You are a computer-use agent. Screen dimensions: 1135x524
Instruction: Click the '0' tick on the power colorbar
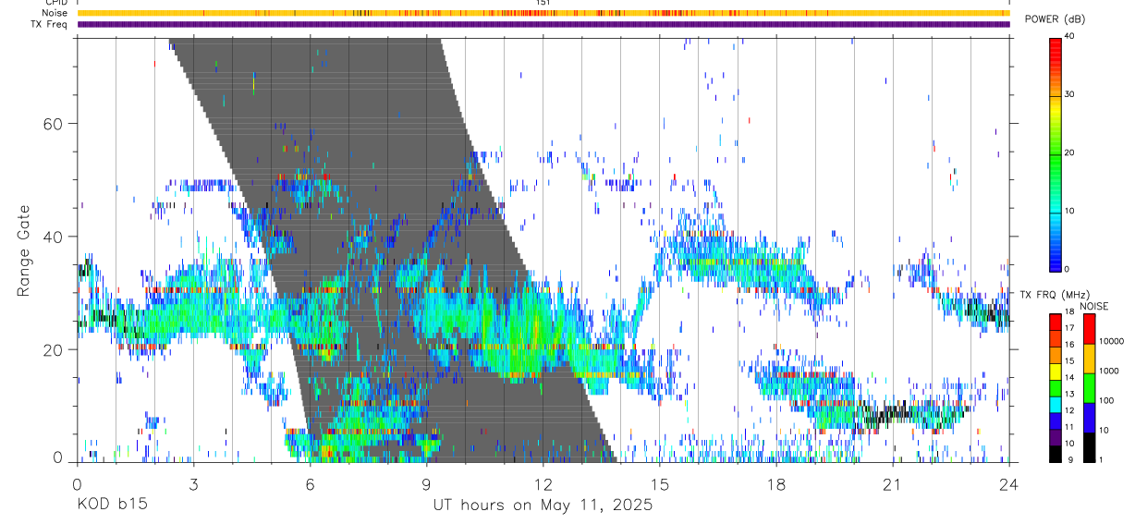[1067, 269]
